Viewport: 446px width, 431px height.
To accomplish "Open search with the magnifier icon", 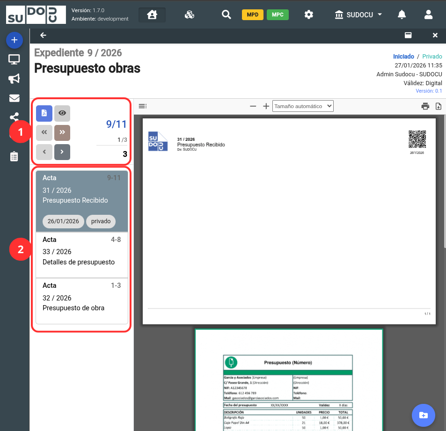I will coord(226,15).
